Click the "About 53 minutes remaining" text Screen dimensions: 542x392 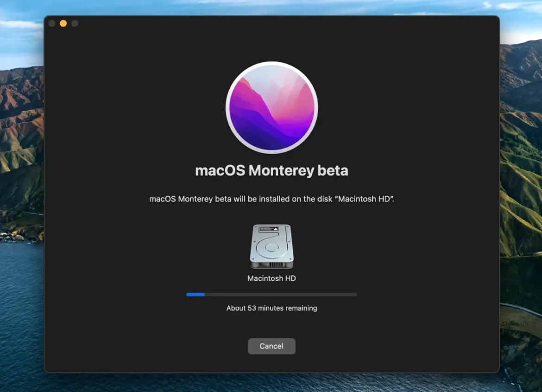(271, 308)
